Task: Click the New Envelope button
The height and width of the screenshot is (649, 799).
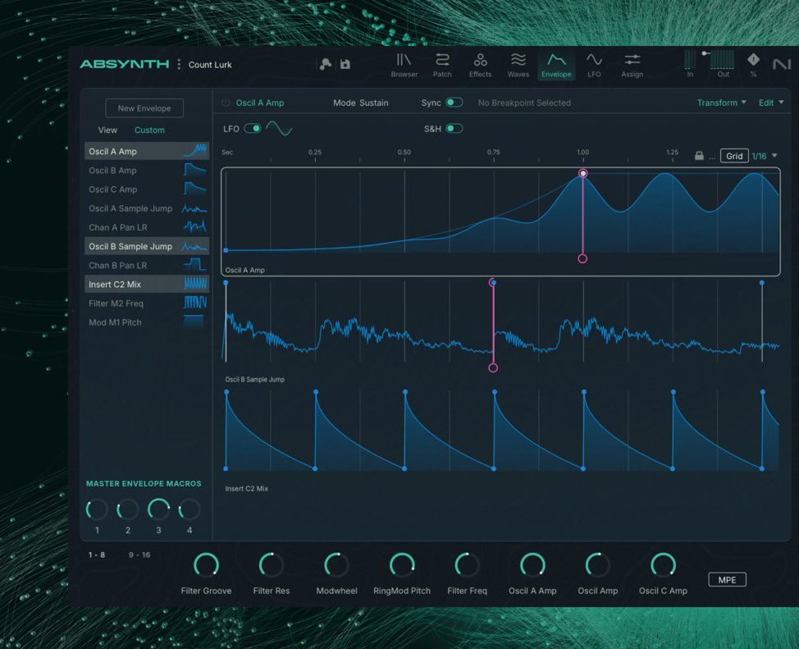Action: tap(144, 108)
